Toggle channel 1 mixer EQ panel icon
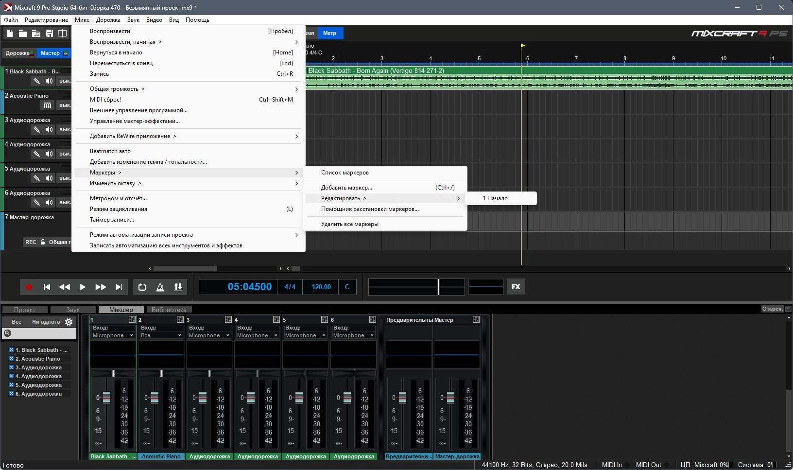 pos(132,319)
